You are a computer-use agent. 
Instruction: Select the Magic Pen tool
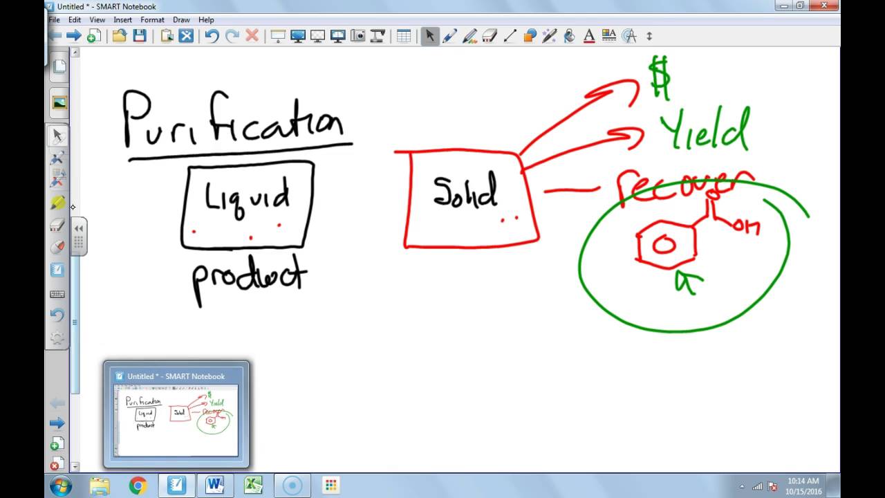coord(550,36)
